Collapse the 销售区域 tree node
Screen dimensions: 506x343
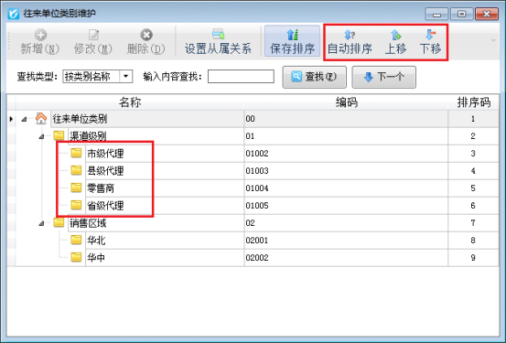[x=41, y=223]
